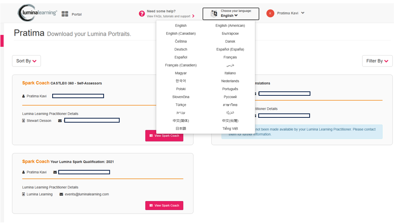The height and width of the screenshot is (224, 406).
Task: Choose Polski language option
Action: 181,89
